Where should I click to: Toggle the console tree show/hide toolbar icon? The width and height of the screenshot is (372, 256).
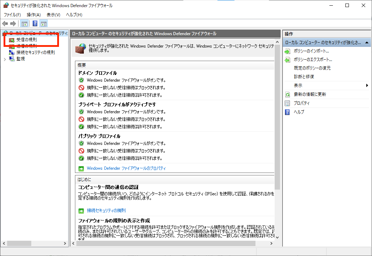tap(25, 23)
